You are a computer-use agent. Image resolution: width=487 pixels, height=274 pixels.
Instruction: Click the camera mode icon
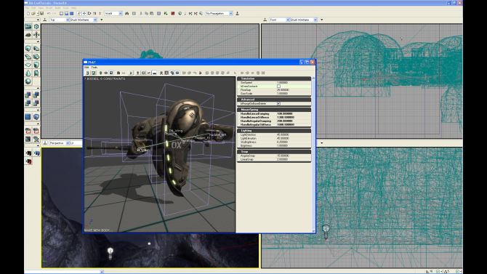[x=28, y=27]
